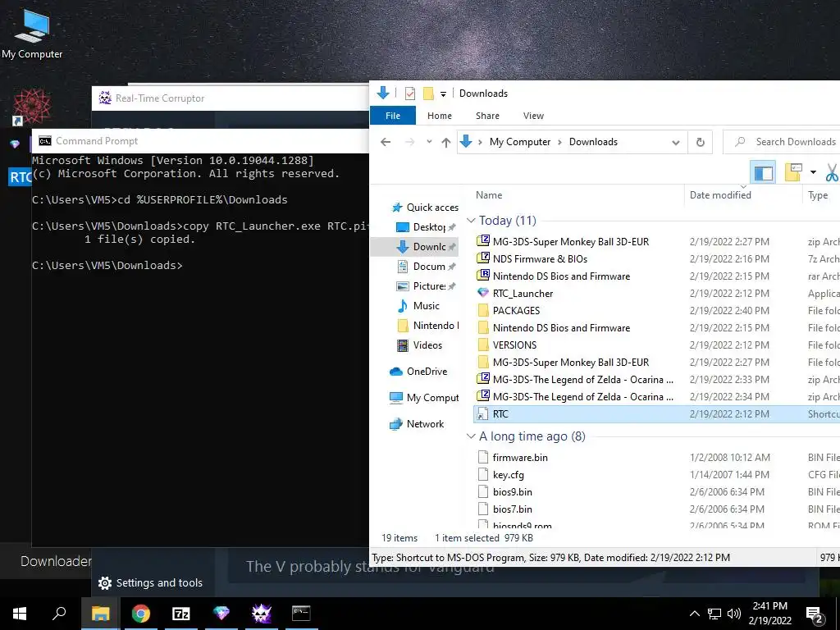Open the notification center icon

[x=815, y=614]
